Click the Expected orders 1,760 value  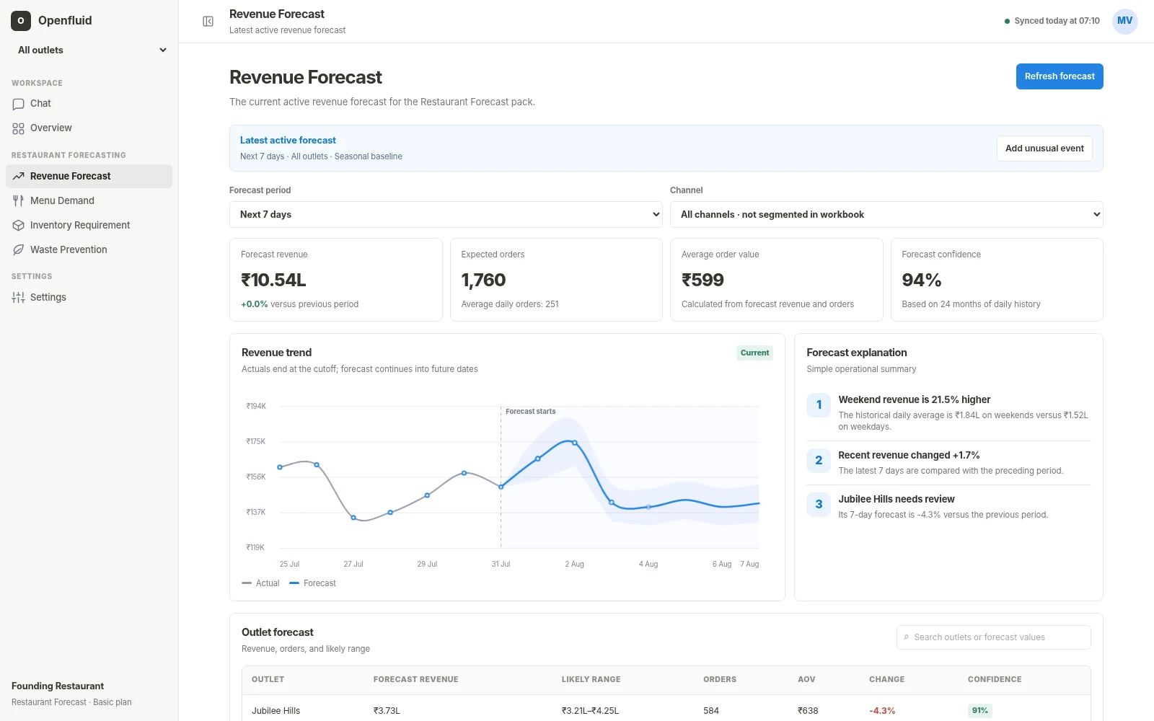coord(483,280)
